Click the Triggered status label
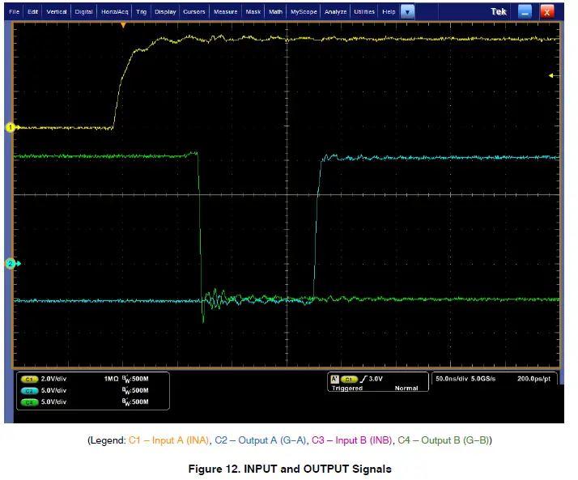 coord(346,389)
